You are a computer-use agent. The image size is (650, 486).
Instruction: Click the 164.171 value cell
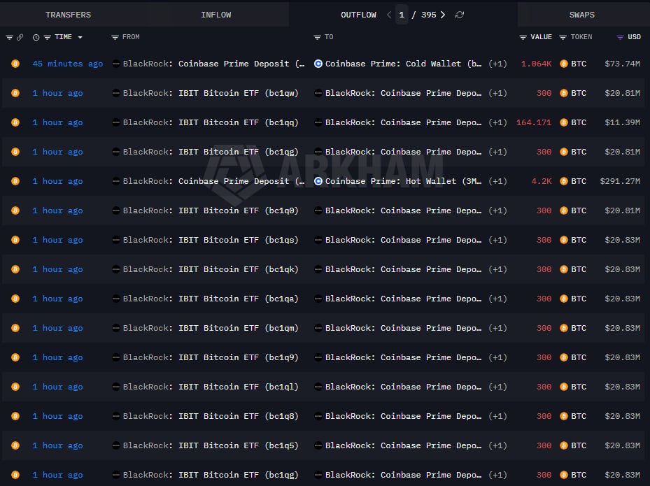(534, 122)
